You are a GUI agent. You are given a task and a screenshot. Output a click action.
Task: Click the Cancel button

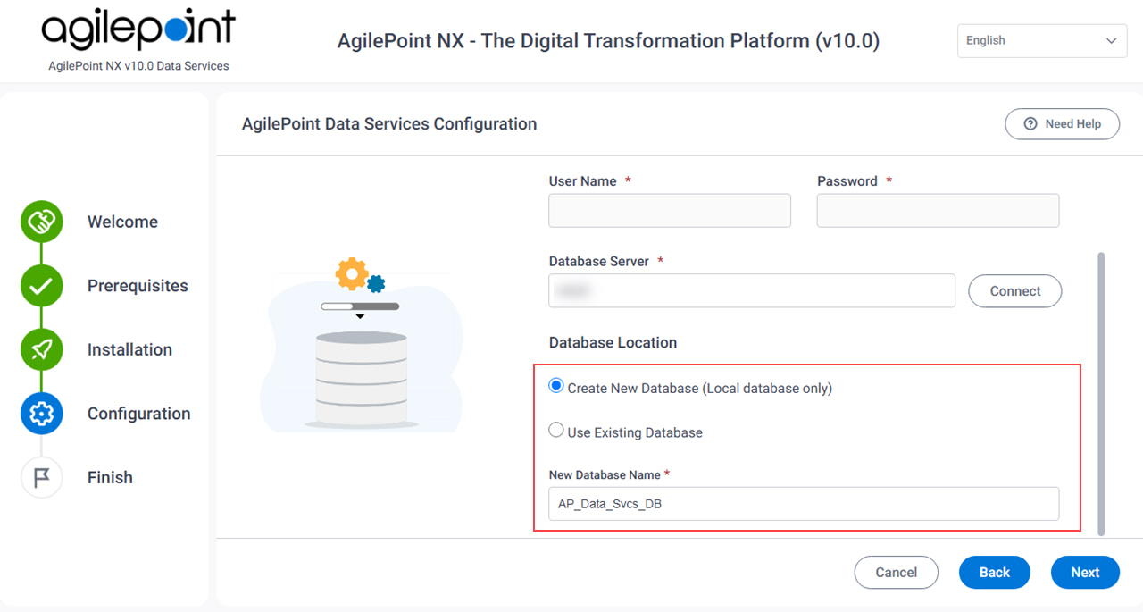tap(897, 573)
